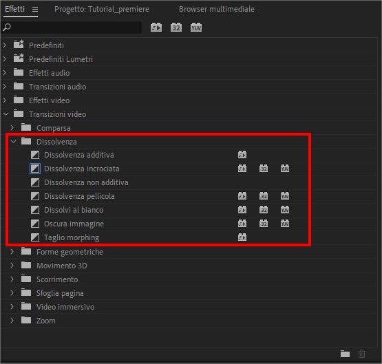Collapse the Dissolvenza subfolder
The width and height of the screenshot is (382, 364).
coord(13,142)
